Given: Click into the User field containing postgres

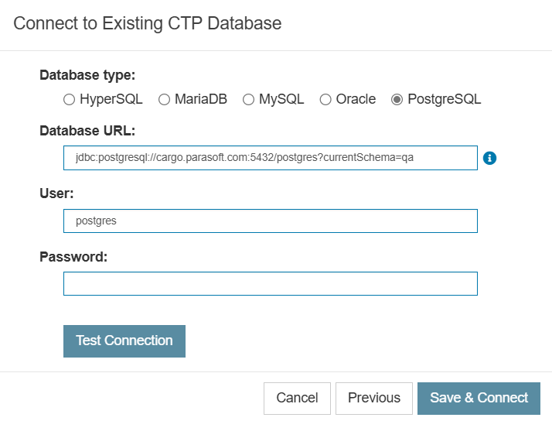Looking at the screenshot, I should [271, 221].
